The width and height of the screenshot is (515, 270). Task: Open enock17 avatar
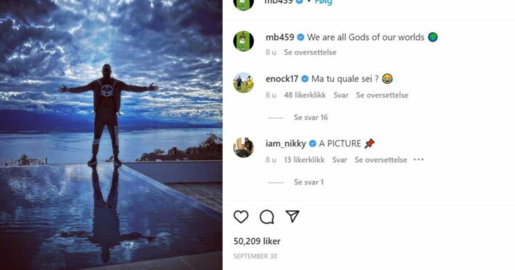click(x=243, y=82)
